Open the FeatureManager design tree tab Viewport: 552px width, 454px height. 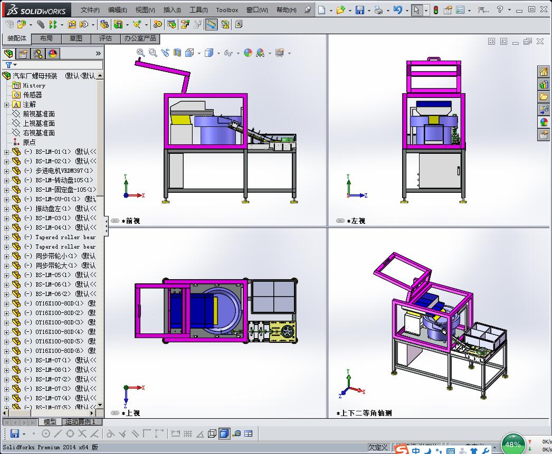tap(8, 53)
